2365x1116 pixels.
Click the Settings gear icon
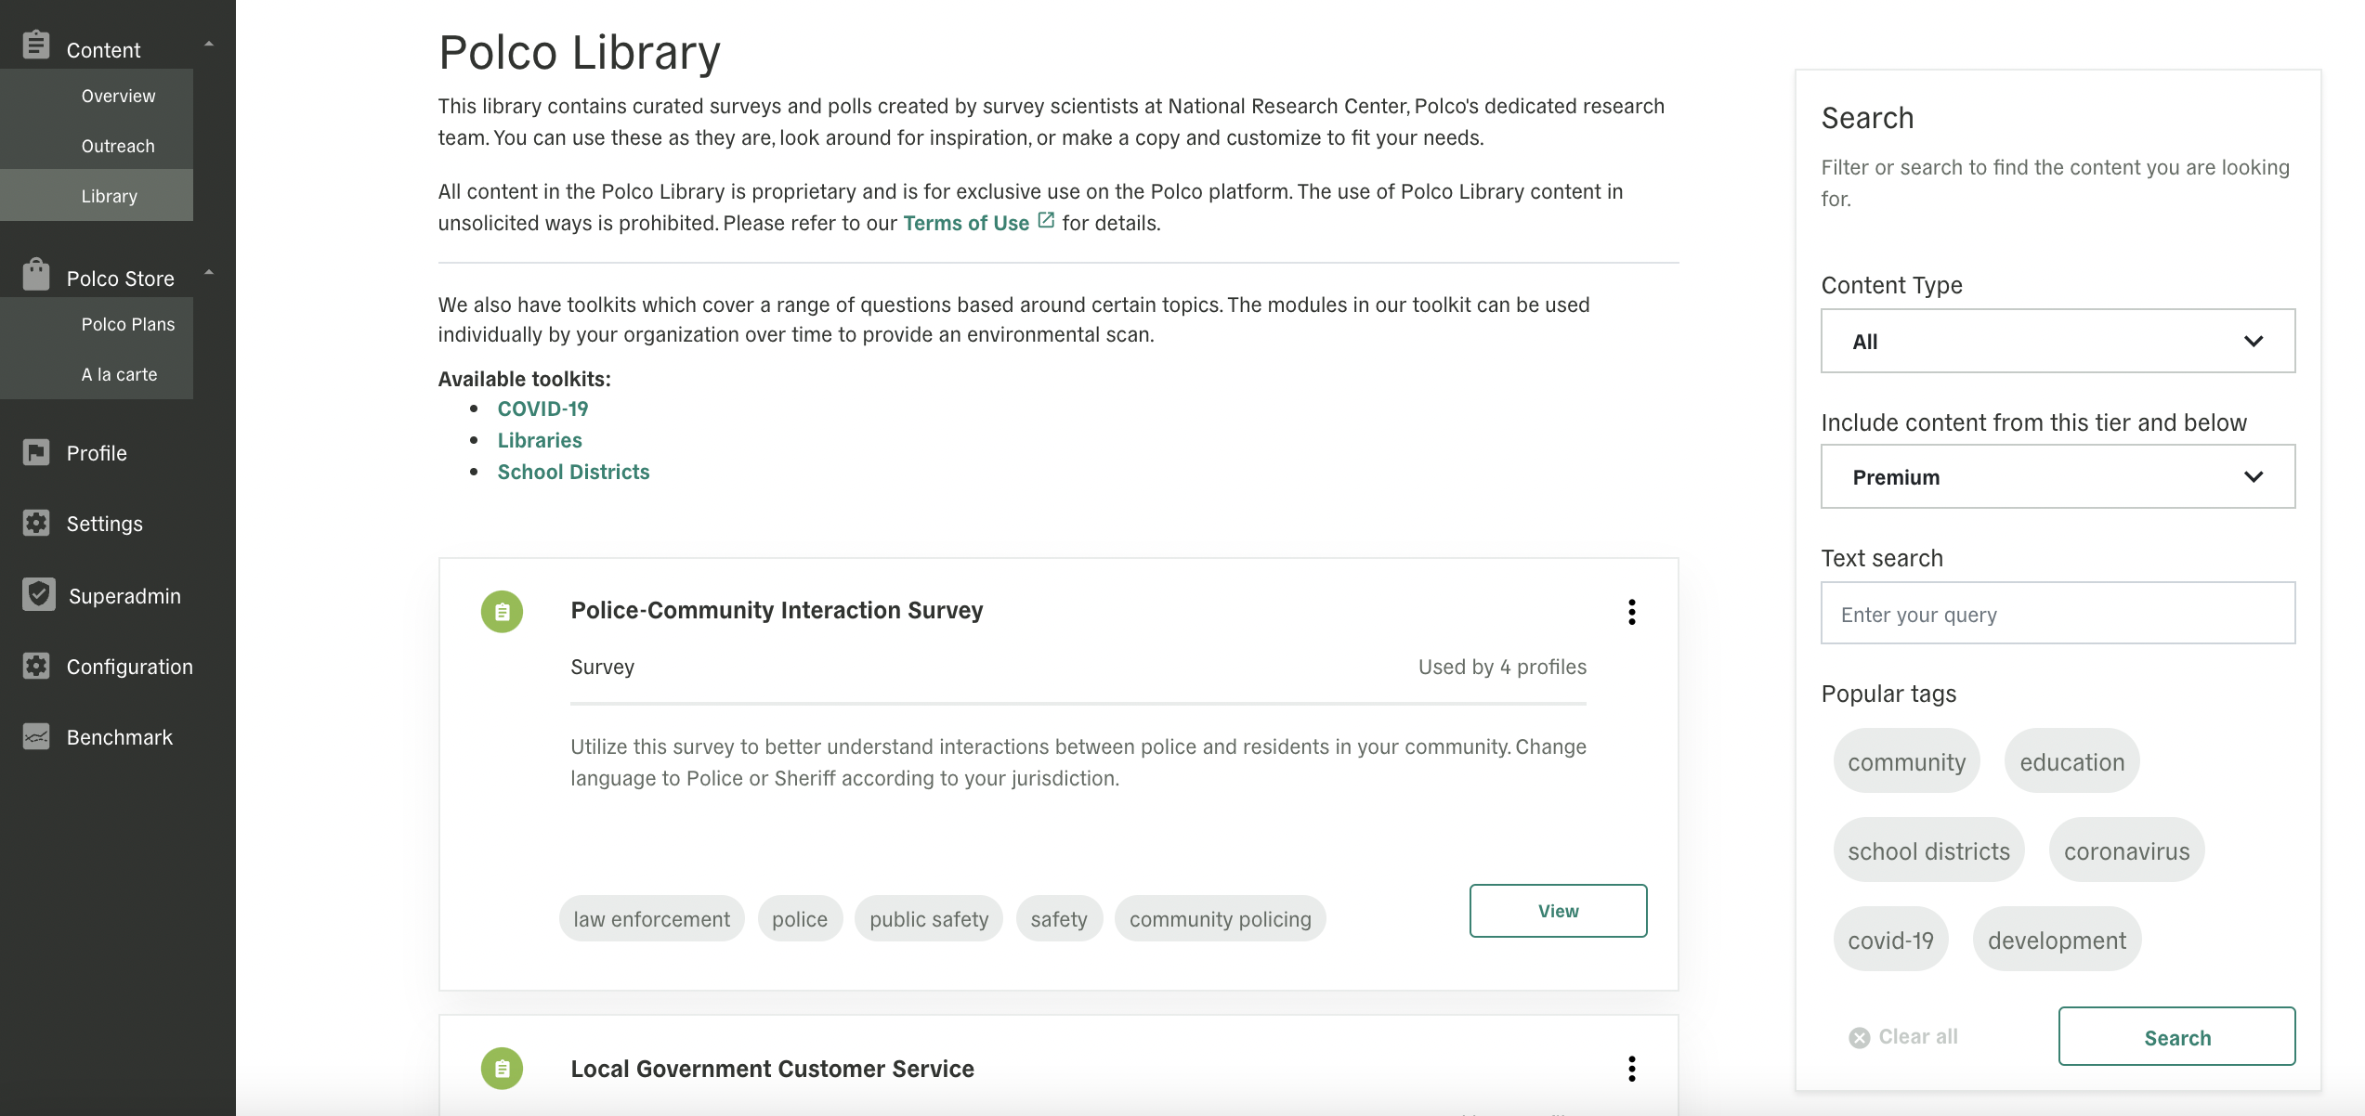(36, 523)
